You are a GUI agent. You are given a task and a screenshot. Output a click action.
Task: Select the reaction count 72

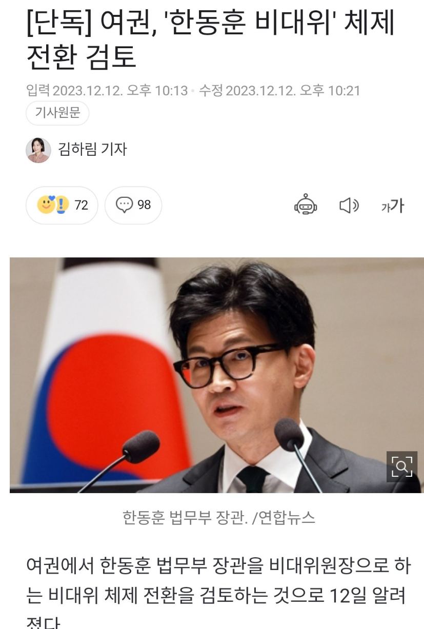coord(82,206)
